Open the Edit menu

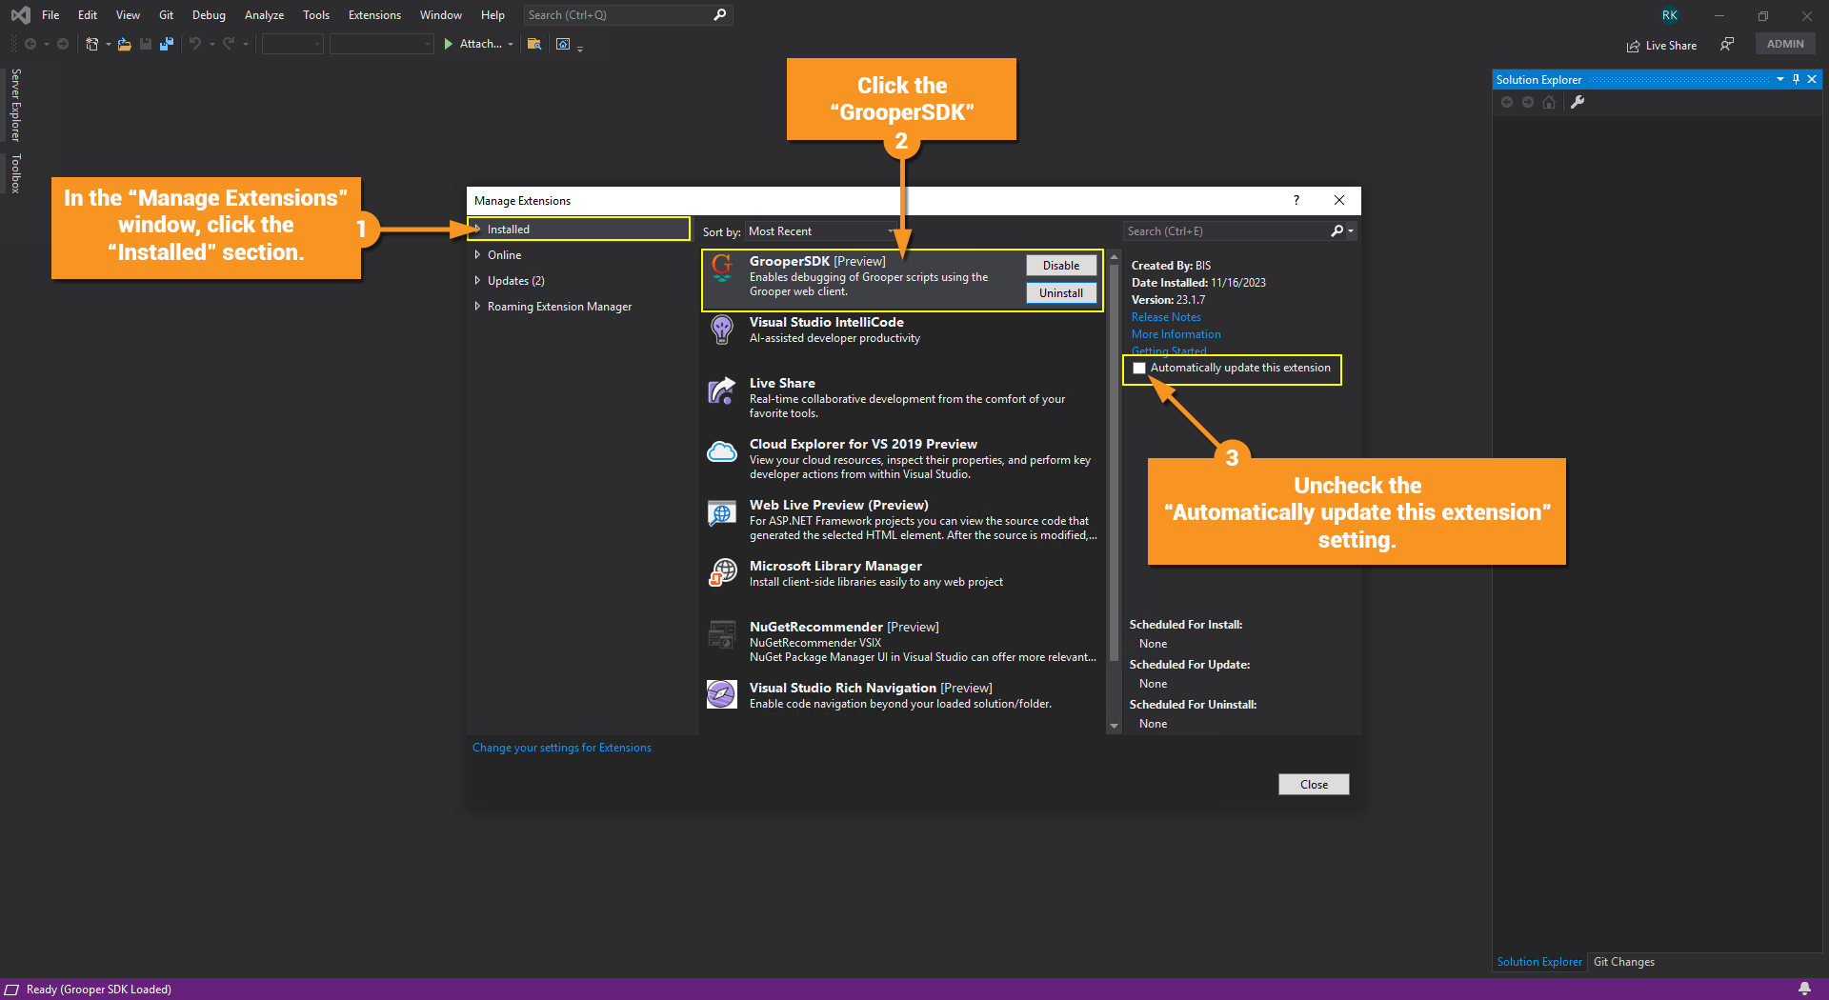point(88,15)
